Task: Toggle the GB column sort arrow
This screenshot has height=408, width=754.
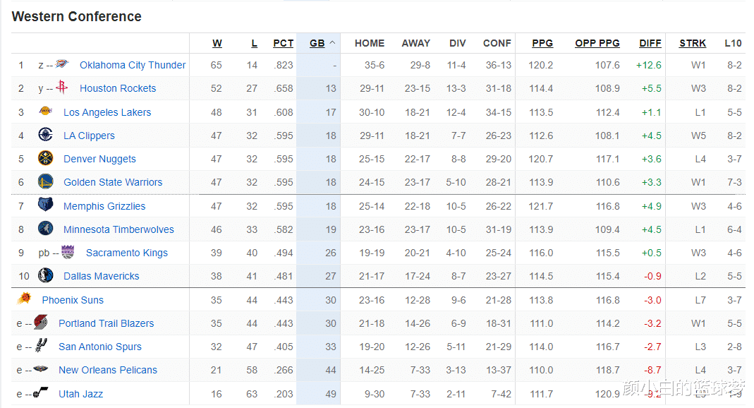Action: [x=332, y=43]
